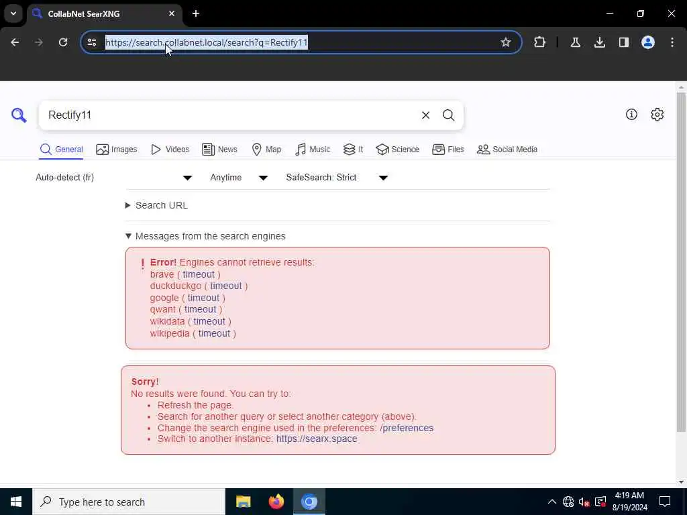Click the muted volume tray icon
The image size is (687, 515).
pyautogui.click(x=584, y=502)
